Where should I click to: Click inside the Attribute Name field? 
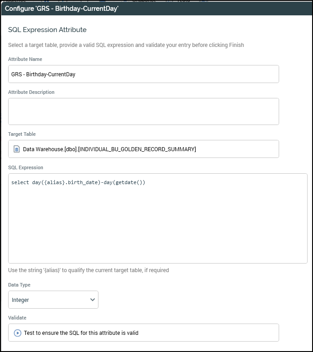point(143,74)
